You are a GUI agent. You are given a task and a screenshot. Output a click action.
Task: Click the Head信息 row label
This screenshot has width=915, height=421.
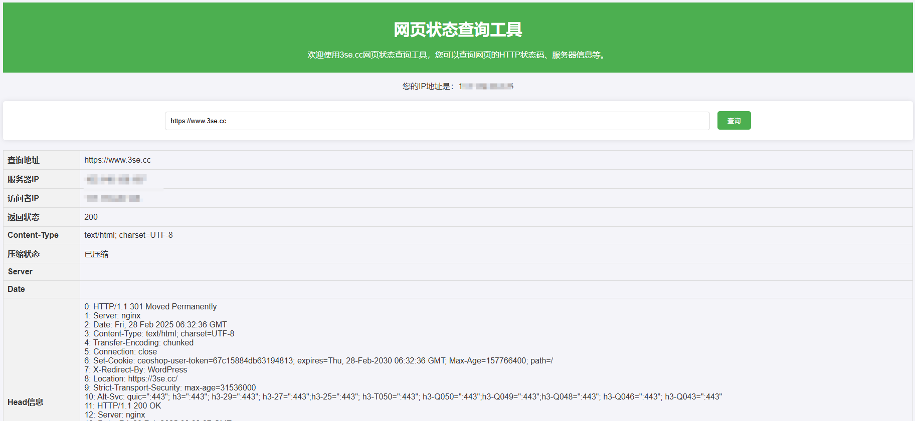click(25, 402)
